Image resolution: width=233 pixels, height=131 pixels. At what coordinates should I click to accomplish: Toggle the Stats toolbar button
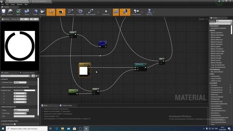[x=116, y=12]
